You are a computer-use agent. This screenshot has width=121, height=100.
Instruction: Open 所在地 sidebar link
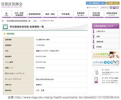tap(106, 47)
